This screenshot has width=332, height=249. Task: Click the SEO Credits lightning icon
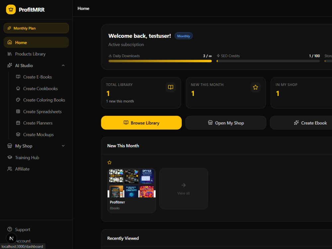(218, 56)
